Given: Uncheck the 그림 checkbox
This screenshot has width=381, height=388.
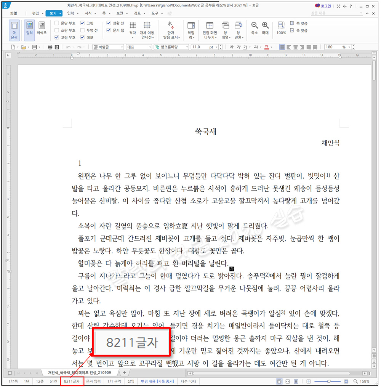Looking at the screenshot, I should pyautogui.click(x=82, y=23).
